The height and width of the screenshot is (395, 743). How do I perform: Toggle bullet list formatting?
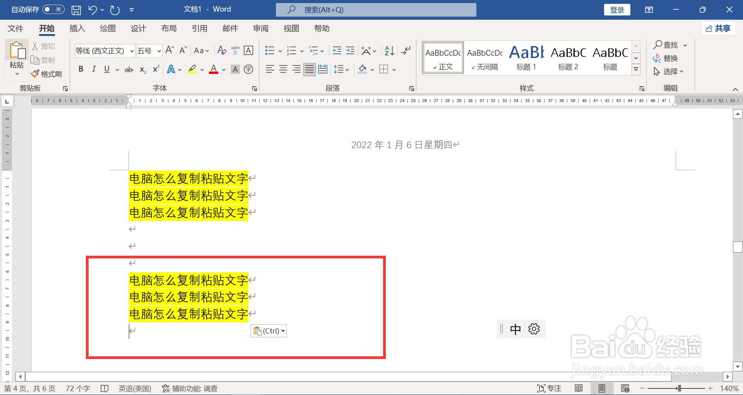[x=270, y=50]
